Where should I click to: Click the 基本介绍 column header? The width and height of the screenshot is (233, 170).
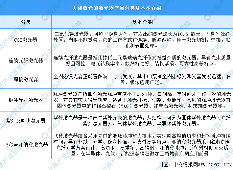(x=142, y=22)
